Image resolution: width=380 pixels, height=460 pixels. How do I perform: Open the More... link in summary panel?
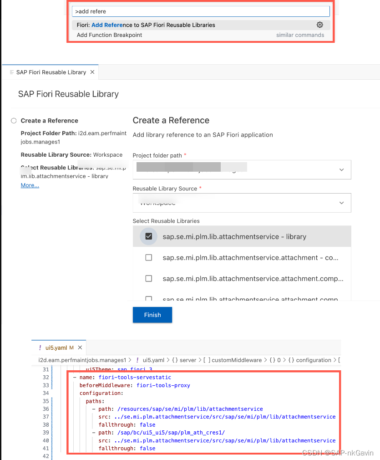tap(30, 185)
